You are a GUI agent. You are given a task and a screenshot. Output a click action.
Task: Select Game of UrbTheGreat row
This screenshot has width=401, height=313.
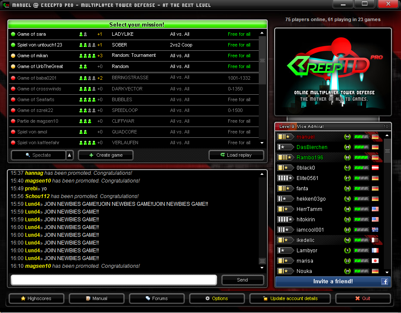point(134,66)
